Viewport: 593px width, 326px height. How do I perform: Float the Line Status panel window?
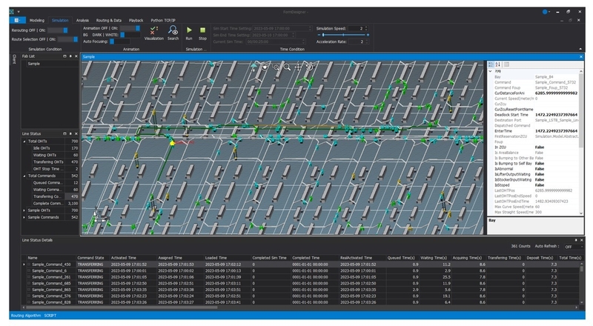tap(64, 133)
